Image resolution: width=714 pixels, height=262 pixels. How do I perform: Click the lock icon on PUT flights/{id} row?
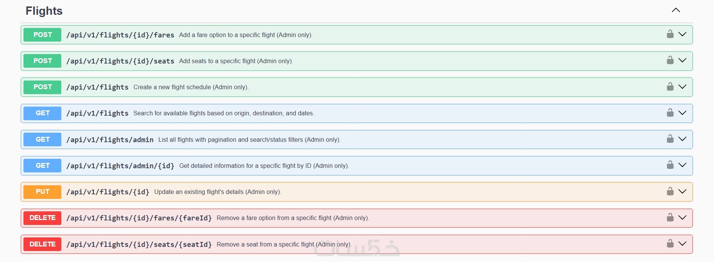click(x=670, y=191)
